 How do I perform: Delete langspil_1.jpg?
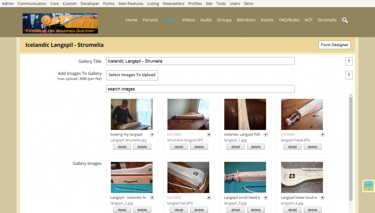[x=256, y=147]
